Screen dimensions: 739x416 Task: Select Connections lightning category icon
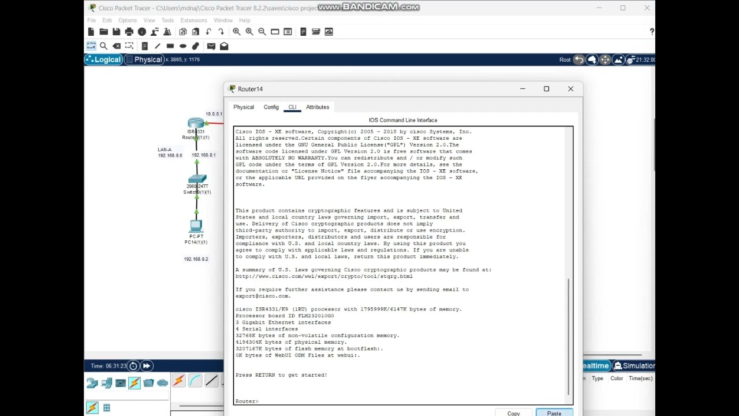pos(135,382)
